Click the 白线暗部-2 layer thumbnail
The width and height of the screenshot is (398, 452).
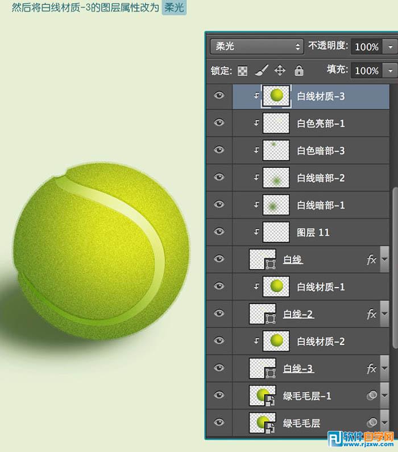click(276, 177)
